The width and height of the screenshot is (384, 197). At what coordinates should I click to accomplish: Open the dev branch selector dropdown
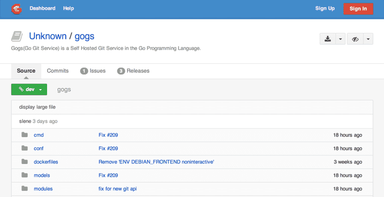point(29,90)
